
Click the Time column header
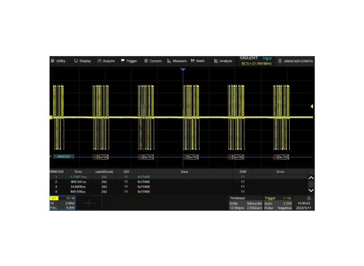[x=78, y=171]
